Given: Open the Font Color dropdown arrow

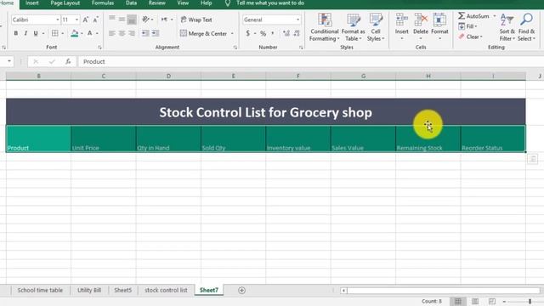Looking at the screenshot, I should click(x=97, y=33).
